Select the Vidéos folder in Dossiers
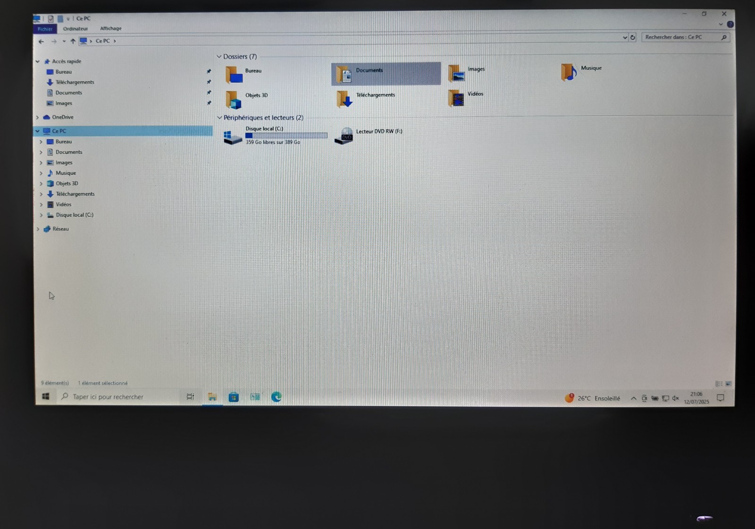Viewport: 755px width, 529px height. (x=466, y=98)
